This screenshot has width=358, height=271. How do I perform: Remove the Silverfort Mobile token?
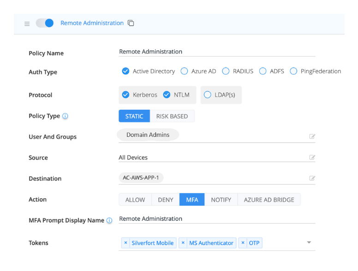(x=125, y=243)
